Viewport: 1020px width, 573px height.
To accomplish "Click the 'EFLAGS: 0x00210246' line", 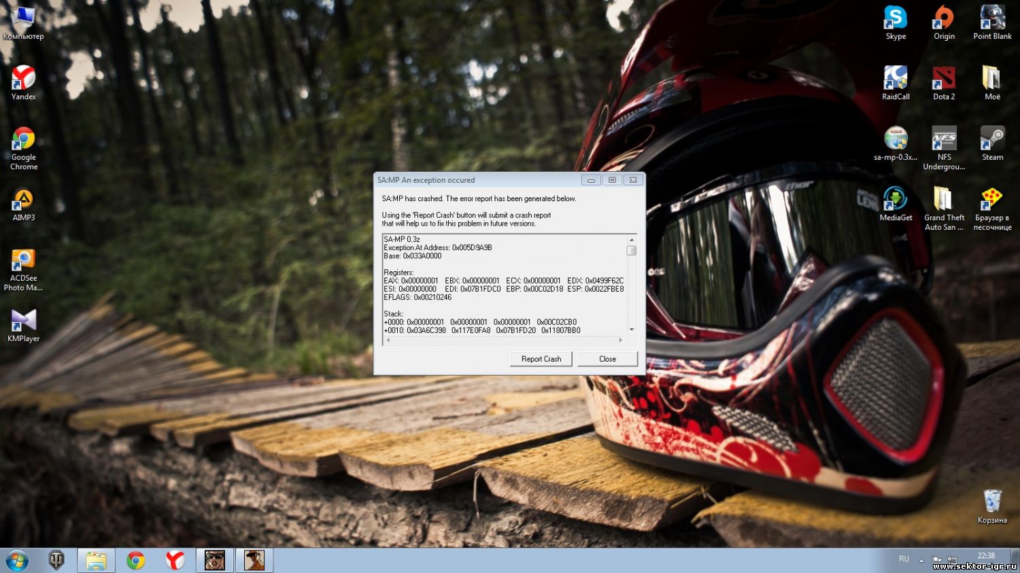I will [418, 297].
